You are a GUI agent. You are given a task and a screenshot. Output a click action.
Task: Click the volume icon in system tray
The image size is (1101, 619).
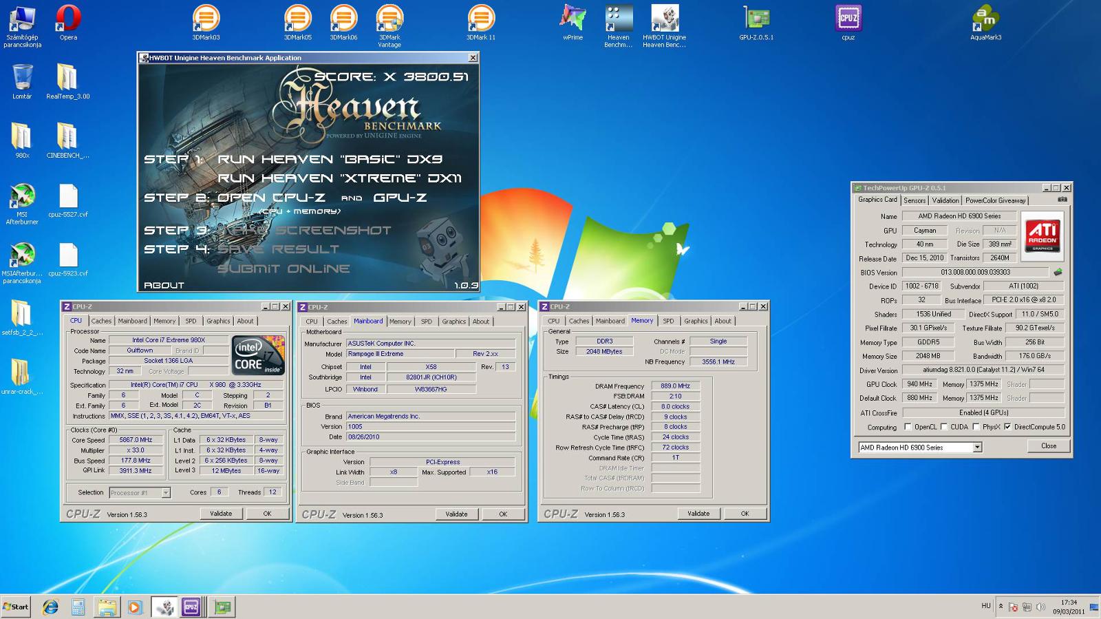tap(1040, 607)
